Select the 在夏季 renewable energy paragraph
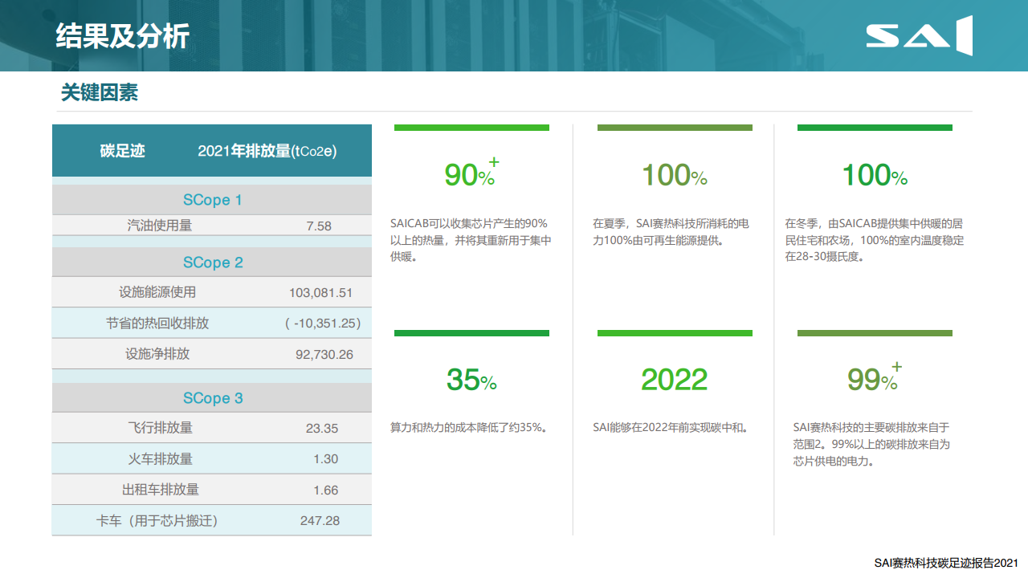Viewport: 1028px width, 578px height. tap(671, 231)
